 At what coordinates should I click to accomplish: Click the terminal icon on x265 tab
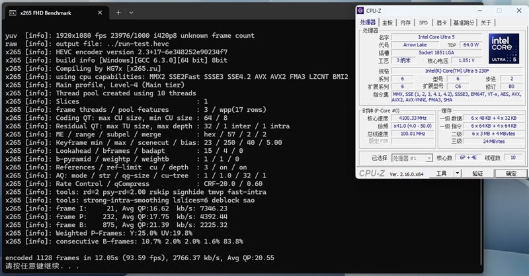12,13
